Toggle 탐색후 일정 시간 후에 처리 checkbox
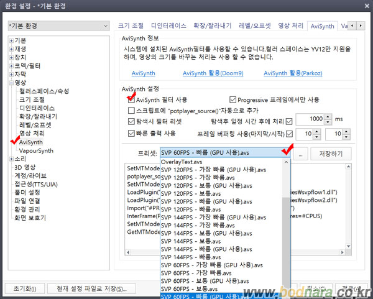 coord(289,122)
